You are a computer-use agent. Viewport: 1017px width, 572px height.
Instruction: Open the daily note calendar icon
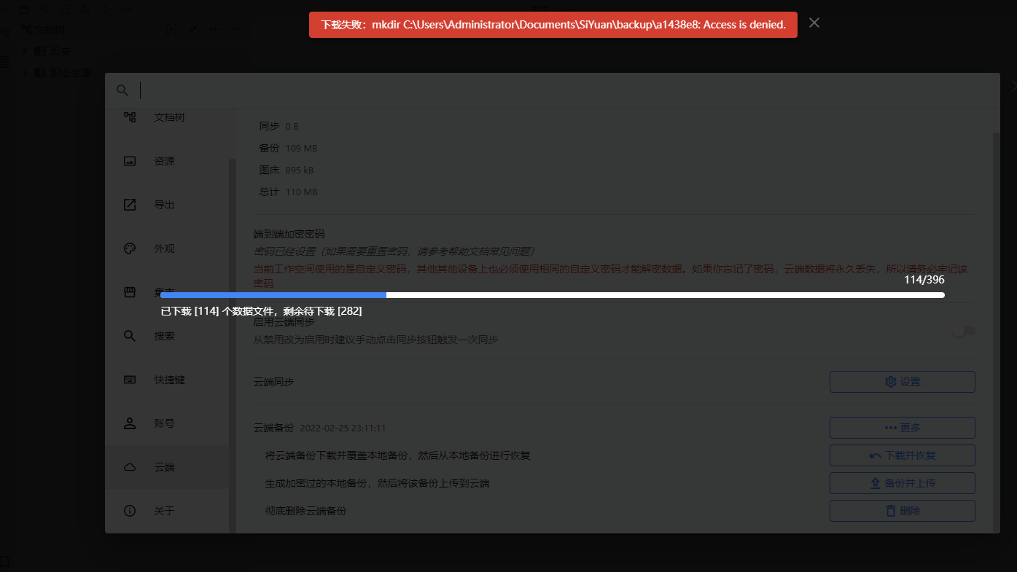[x=24, y=9]
